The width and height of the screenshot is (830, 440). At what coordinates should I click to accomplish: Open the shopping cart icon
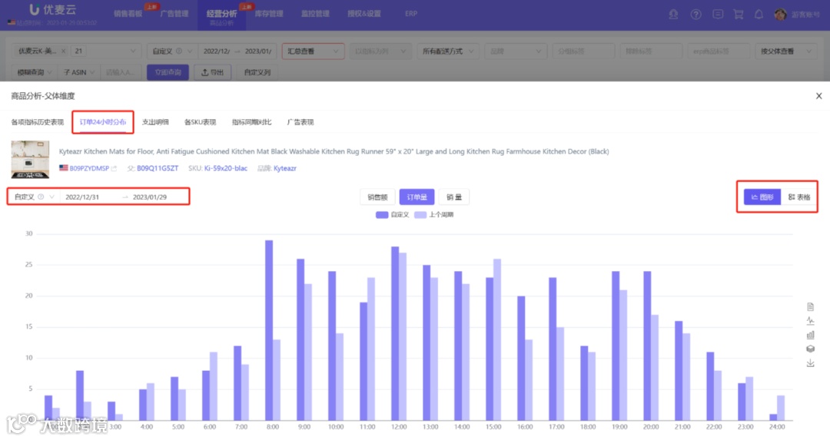(x=738, y=15)
